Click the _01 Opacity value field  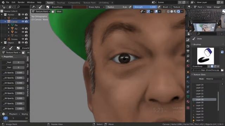coord(20,72)
